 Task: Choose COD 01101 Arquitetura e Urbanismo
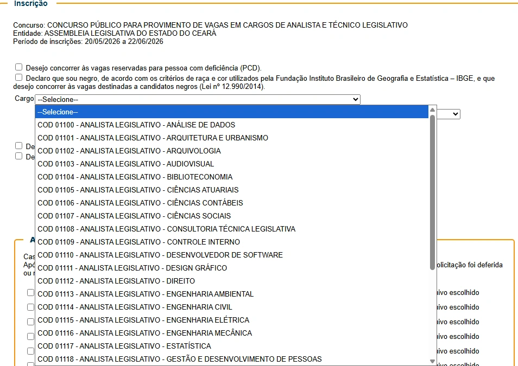(232, 138)
